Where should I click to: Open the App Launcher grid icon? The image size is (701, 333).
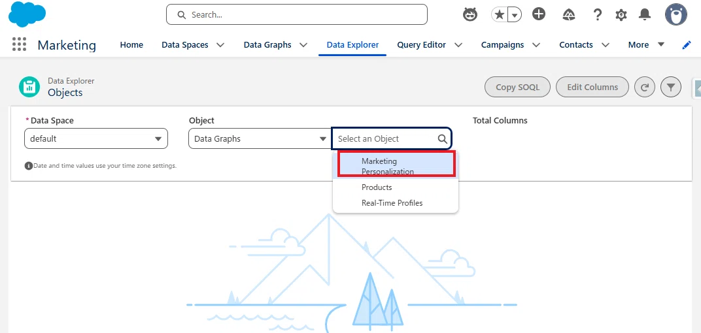19,44
